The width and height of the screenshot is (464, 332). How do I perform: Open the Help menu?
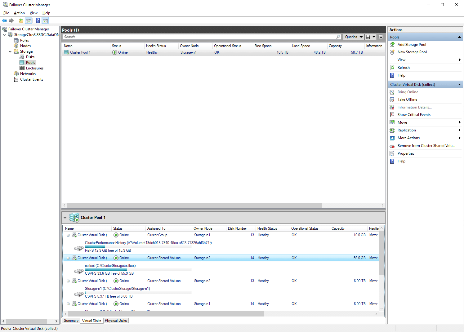click(x=46, y=13)
